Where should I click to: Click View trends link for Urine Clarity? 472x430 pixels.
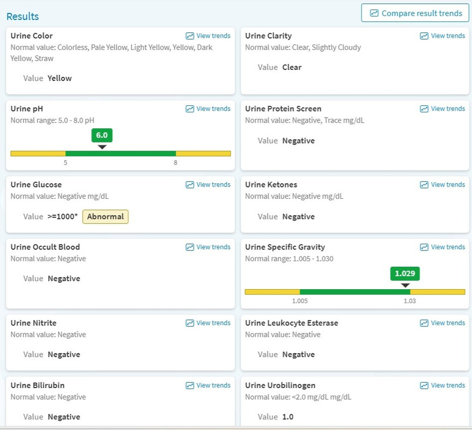point(448,36)
